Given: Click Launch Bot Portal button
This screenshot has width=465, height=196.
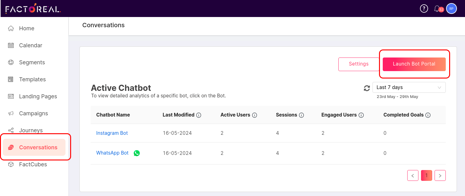Looking at the screenshot, I should click(x=414, y=64).
